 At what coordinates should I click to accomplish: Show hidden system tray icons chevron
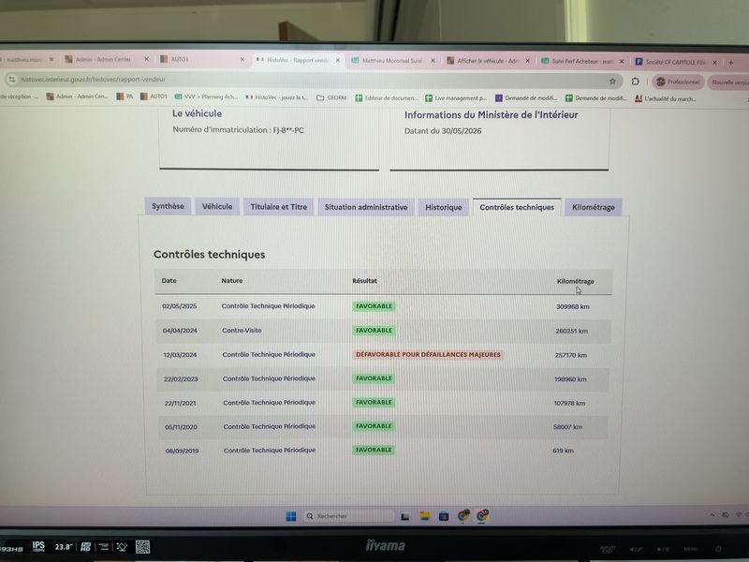(712, 514)
